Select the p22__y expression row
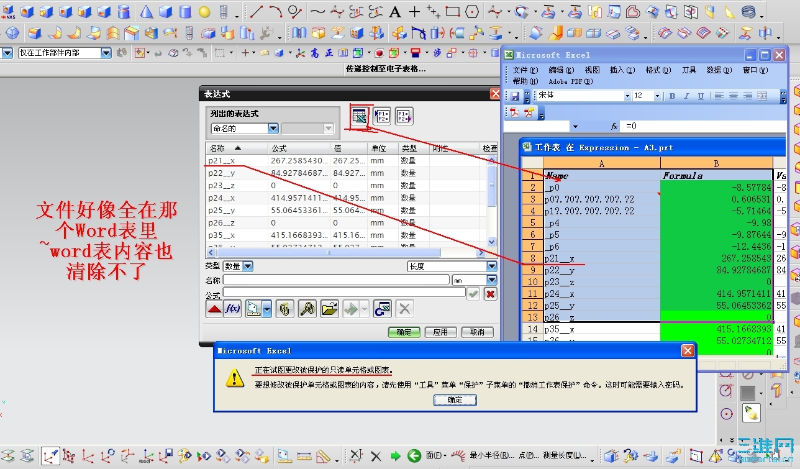 point(347,173)
